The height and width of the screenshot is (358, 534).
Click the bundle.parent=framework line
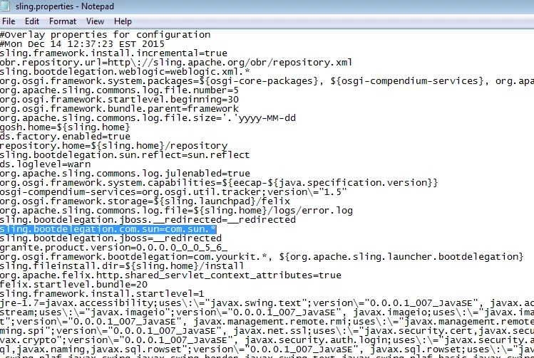[119, 109]
